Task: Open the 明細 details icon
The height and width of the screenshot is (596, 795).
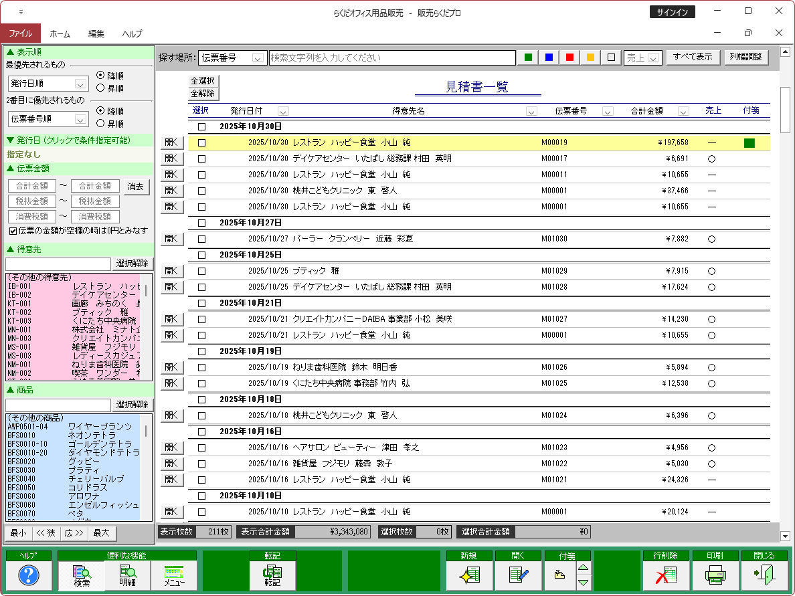Action: coord(127,576)
